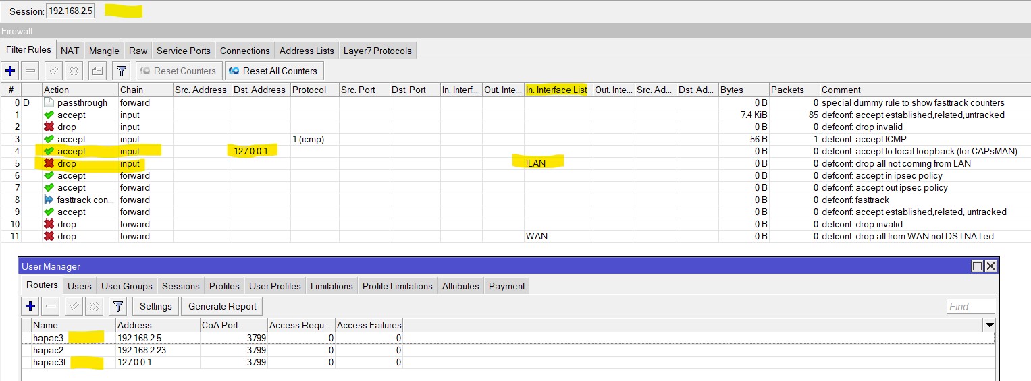Disable selected firewall rule with X icon
Screen dimensions: 1031x381
click(74, 71)
